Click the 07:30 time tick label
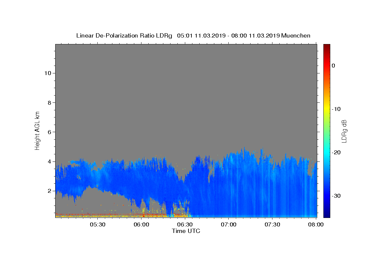Image resolution: width=392 pixels, height=261 pixels. click(272, 224)
